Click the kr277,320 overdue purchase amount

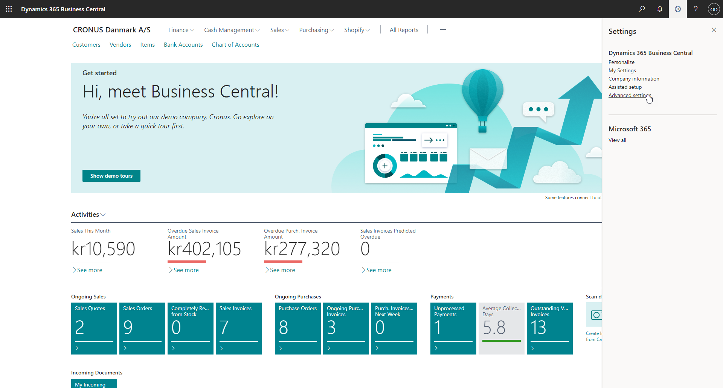point(302,249)
